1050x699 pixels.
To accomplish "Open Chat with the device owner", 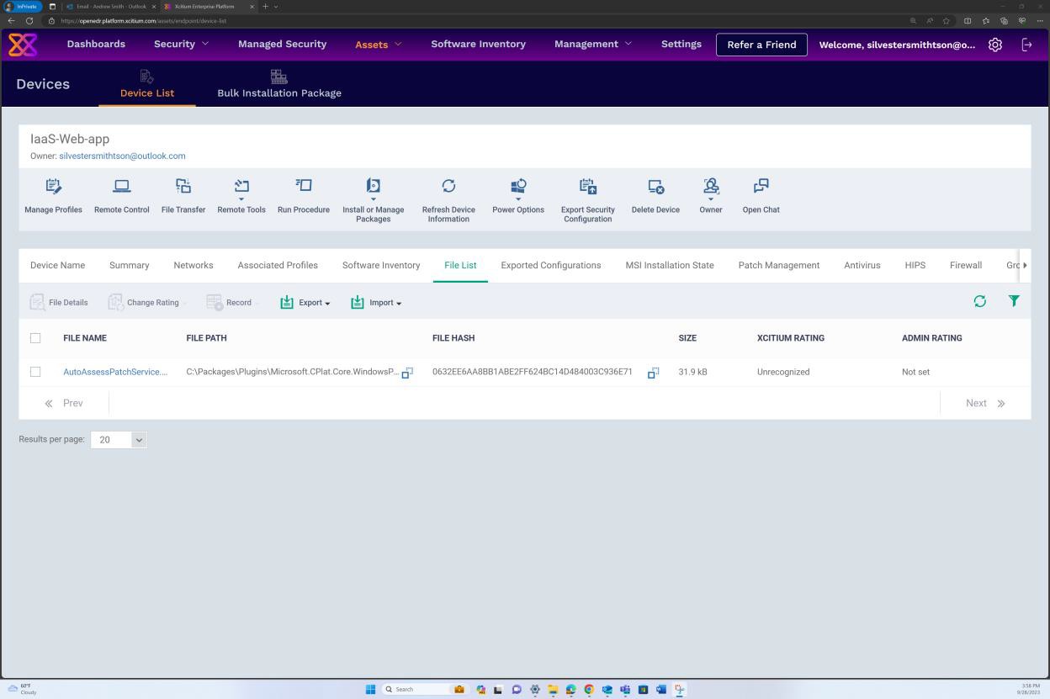I will coord(761,195).
